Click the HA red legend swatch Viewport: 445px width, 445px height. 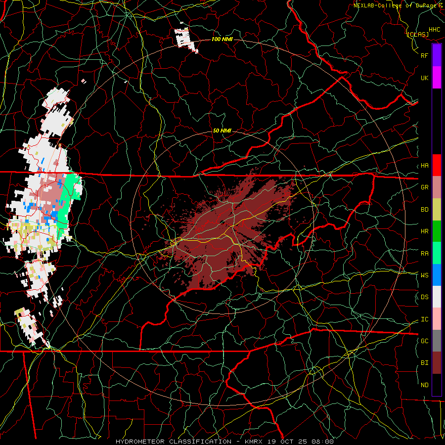click(x=437, y=165)
